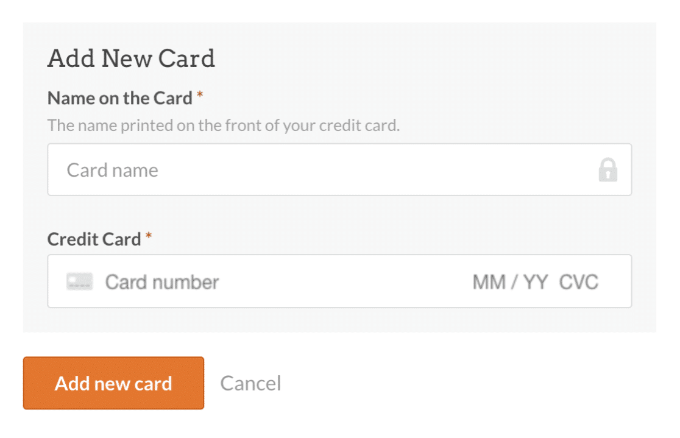Click the Cancel link
The image size is (680, 438).
[250, 383]
